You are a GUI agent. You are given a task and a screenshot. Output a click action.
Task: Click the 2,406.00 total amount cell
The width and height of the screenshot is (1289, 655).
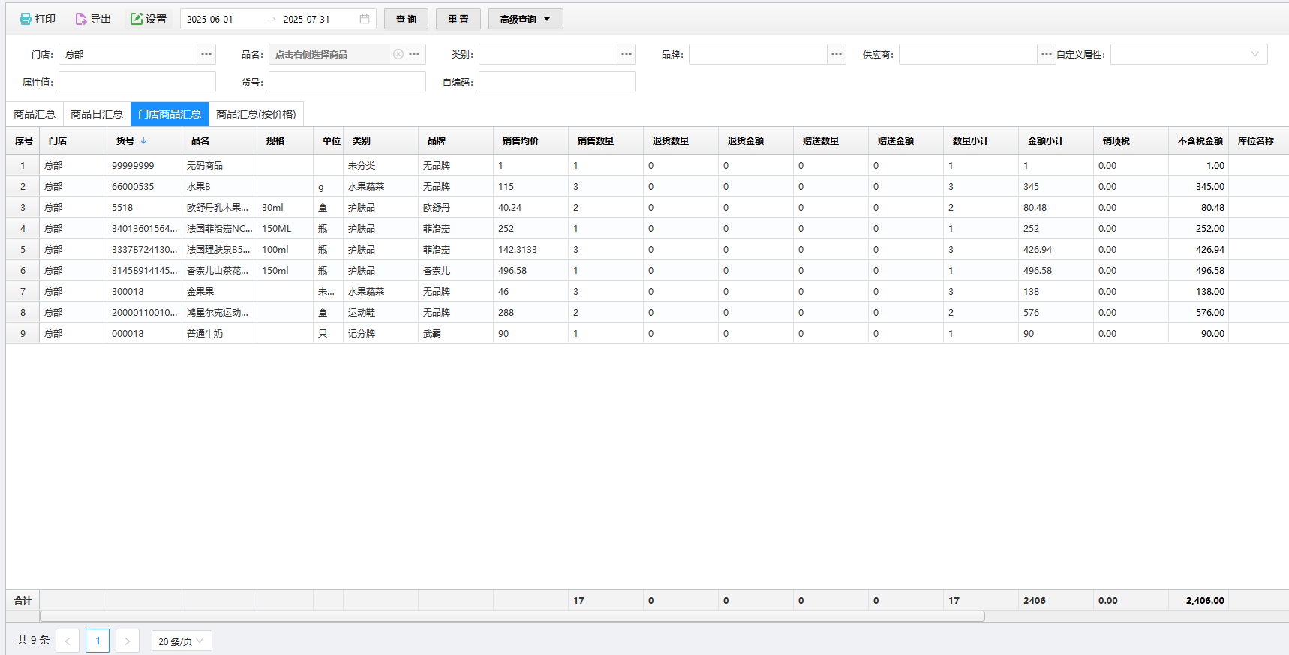point(1199,600)
